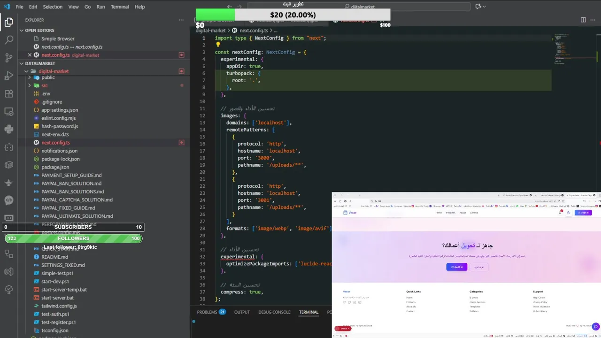Open the Search view in activity bar

pyautogui.click(x=9, y=40)
